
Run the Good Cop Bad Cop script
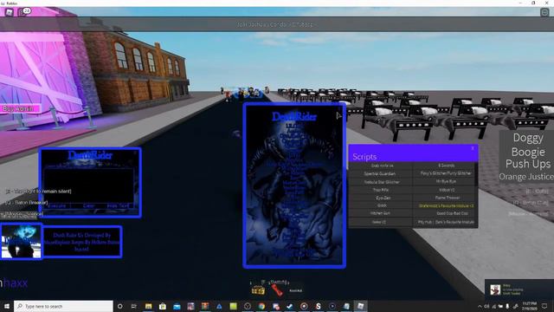pyautogui.click(x=446, y=213)
